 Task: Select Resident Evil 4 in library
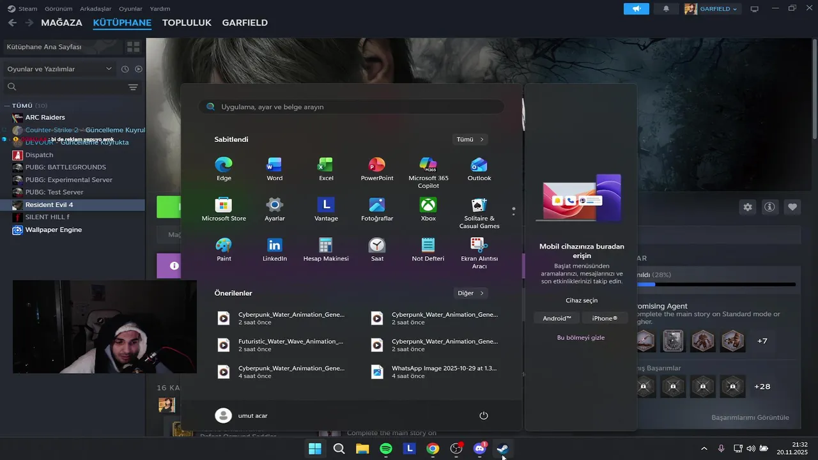(x=73, y=205)
